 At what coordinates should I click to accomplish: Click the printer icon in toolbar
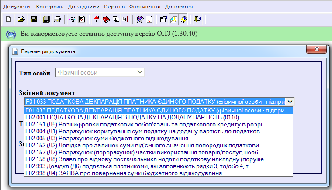click(57, 19)
